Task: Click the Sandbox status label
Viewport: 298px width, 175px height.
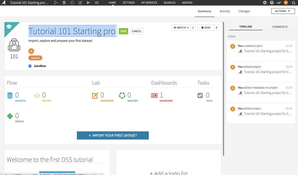Action: tap(40, 66)
